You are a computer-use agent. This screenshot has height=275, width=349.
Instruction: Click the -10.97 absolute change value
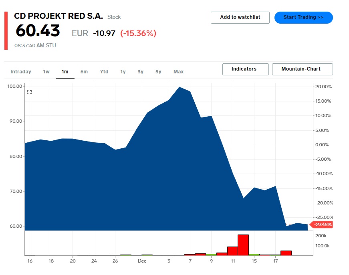(x=104, y=33)
